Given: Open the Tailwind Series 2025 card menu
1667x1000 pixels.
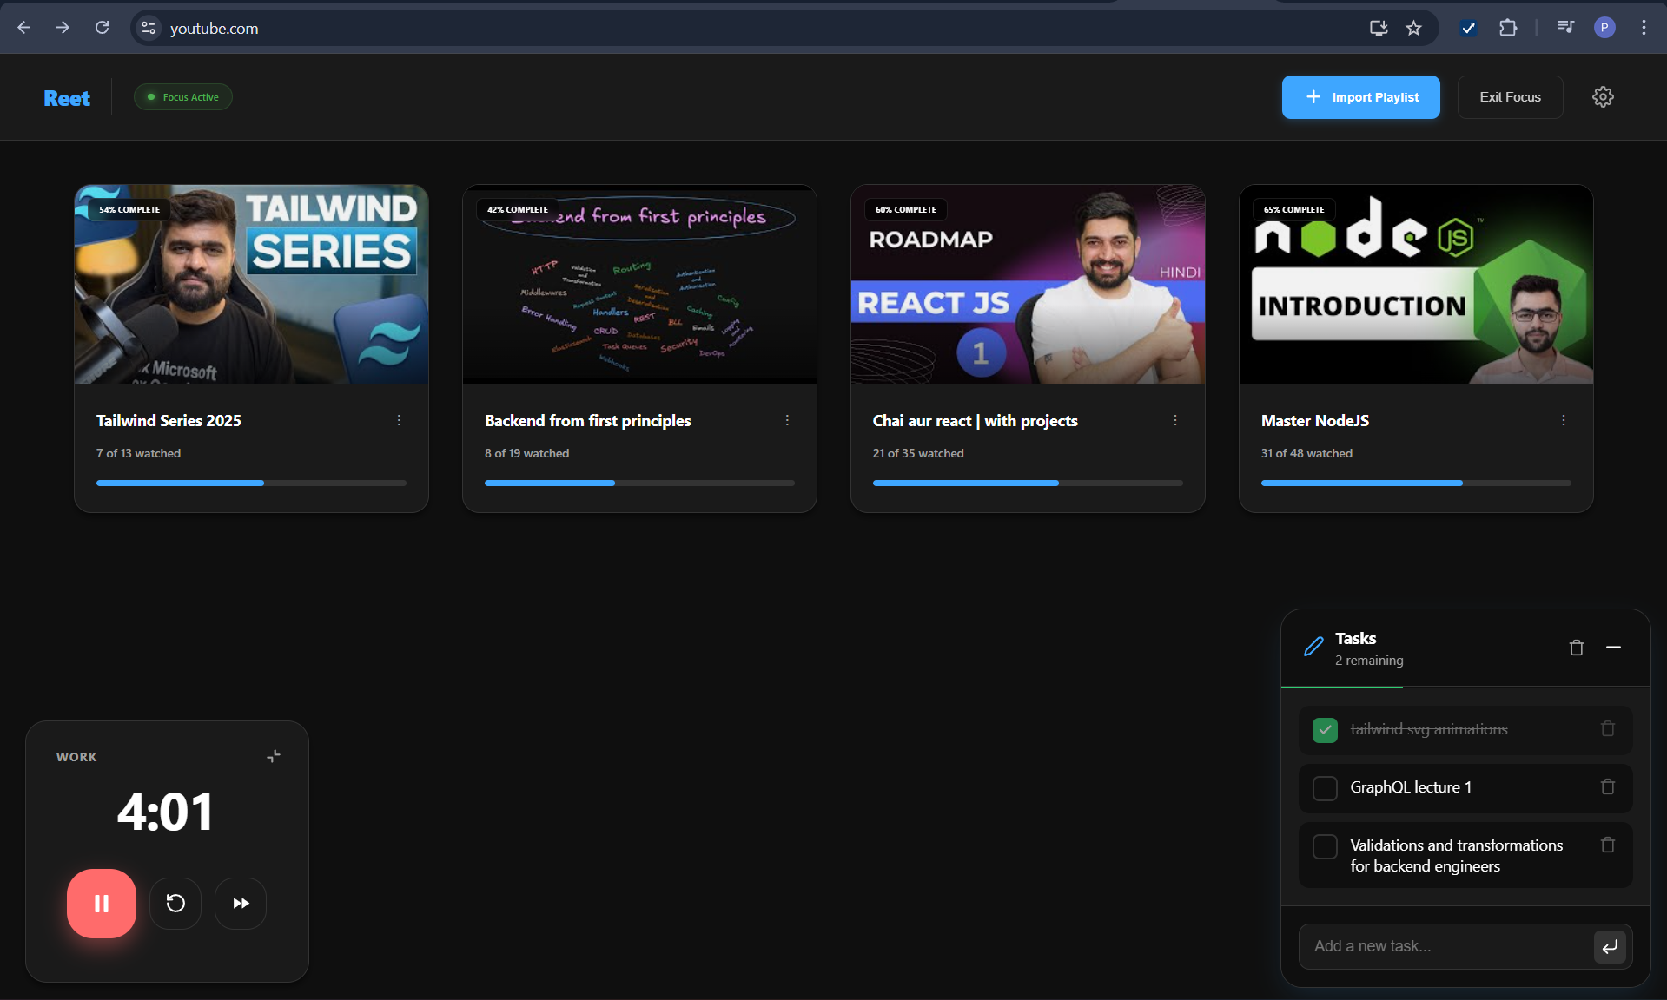Looking at the screenshot, I should pos(399,420).
